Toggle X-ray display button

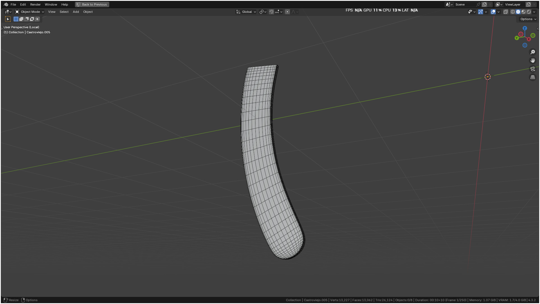[x=506, y=12]
